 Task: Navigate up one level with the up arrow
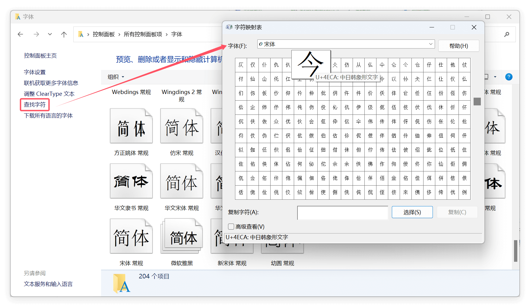[64, 34]
